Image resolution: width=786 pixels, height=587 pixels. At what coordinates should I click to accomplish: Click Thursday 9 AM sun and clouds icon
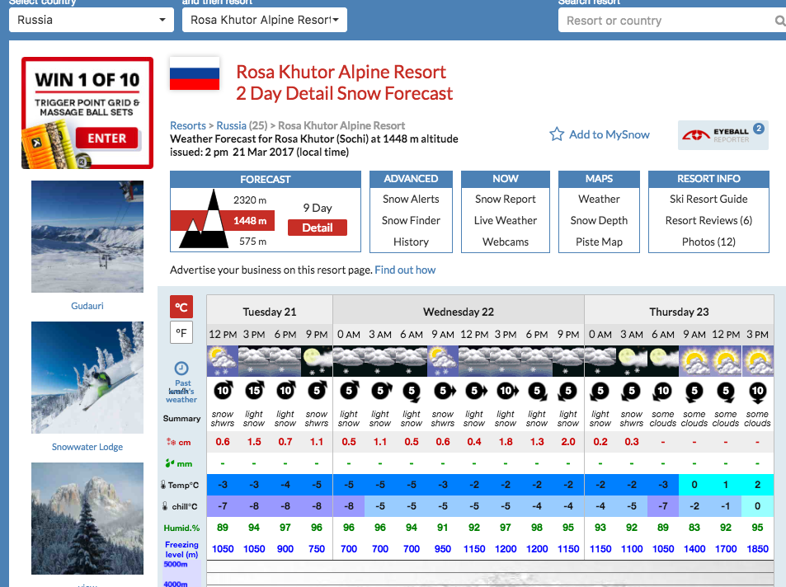coord(694,361)
